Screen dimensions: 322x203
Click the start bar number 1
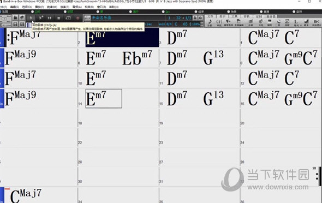(169, 18)
